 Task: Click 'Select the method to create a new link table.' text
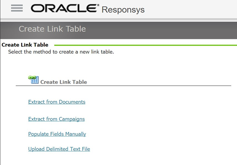61,52
